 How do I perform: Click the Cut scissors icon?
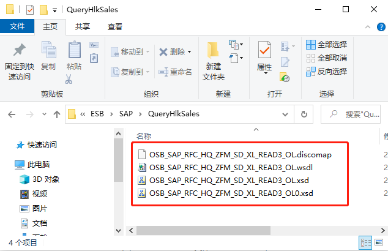click(x=69, y=79)
